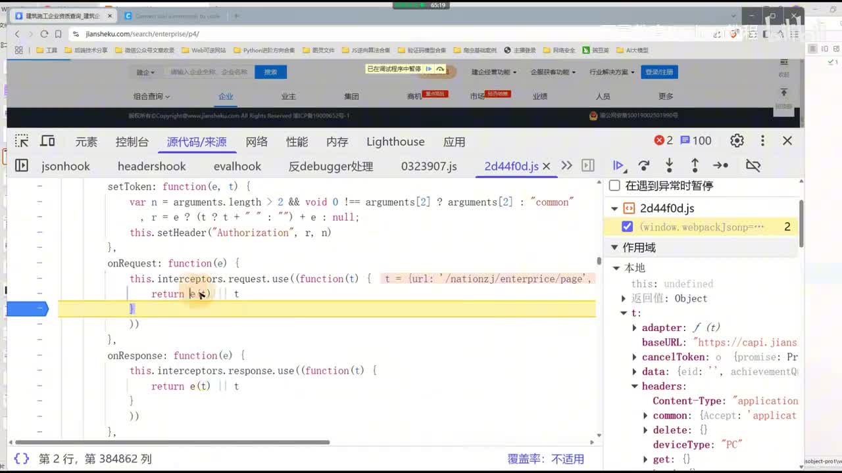Collapse the 作用域 scope section
842x473 pixels.
614,248
